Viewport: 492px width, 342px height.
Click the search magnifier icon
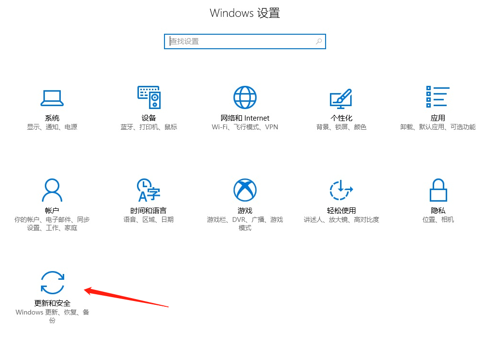(x=319, y=41)
